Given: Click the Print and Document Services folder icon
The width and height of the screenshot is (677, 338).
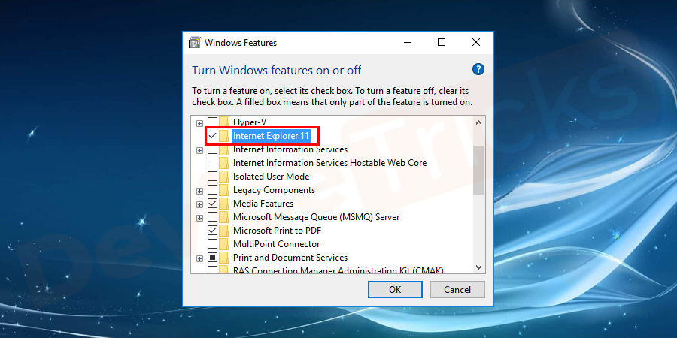Looking at the screenshot, I should (223, 258).
